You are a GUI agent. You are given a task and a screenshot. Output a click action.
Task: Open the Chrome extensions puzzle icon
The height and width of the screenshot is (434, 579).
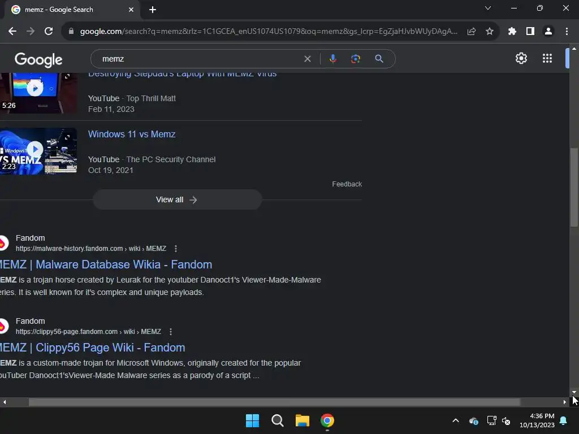(512, 32)
